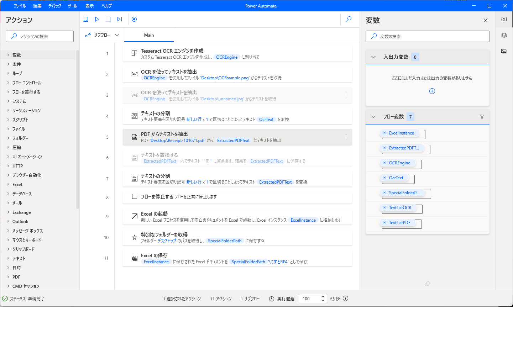Open more options for disabled step 3
Viewport: 513px width, 338px height.
click(346, 95)
